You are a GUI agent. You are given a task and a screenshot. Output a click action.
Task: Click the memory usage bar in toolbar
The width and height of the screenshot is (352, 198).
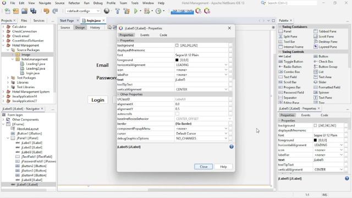point(182,11)
